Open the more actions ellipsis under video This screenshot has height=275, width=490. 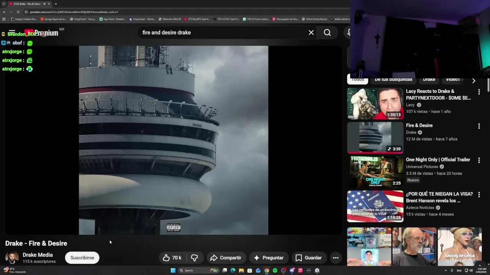(335, 258)
